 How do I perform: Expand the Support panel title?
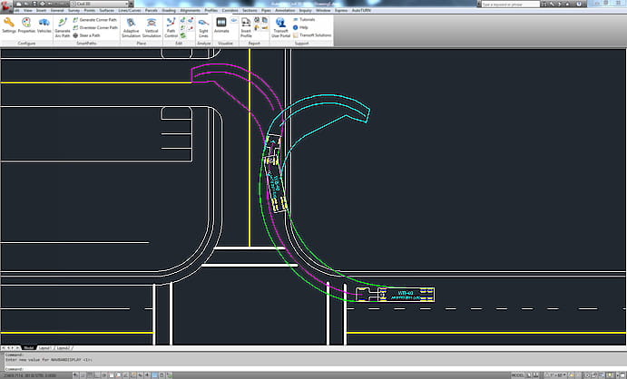(x=301, y=44)
